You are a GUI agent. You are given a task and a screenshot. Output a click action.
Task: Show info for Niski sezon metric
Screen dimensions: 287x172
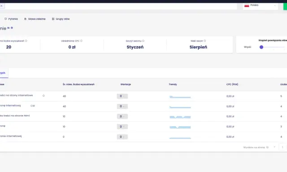point(205,41)
